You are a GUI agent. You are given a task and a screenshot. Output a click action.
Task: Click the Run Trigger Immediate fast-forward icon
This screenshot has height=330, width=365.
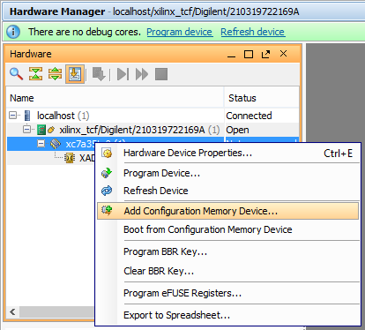[142, 74]
